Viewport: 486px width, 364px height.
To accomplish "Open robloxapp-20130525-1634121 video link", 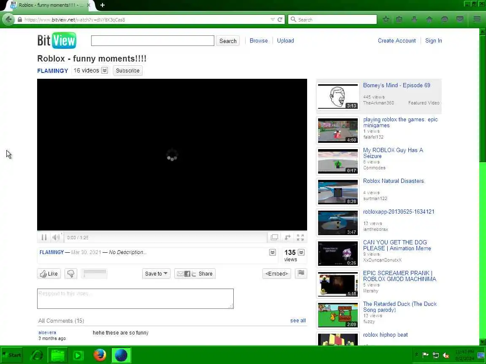I will point(399,212).
